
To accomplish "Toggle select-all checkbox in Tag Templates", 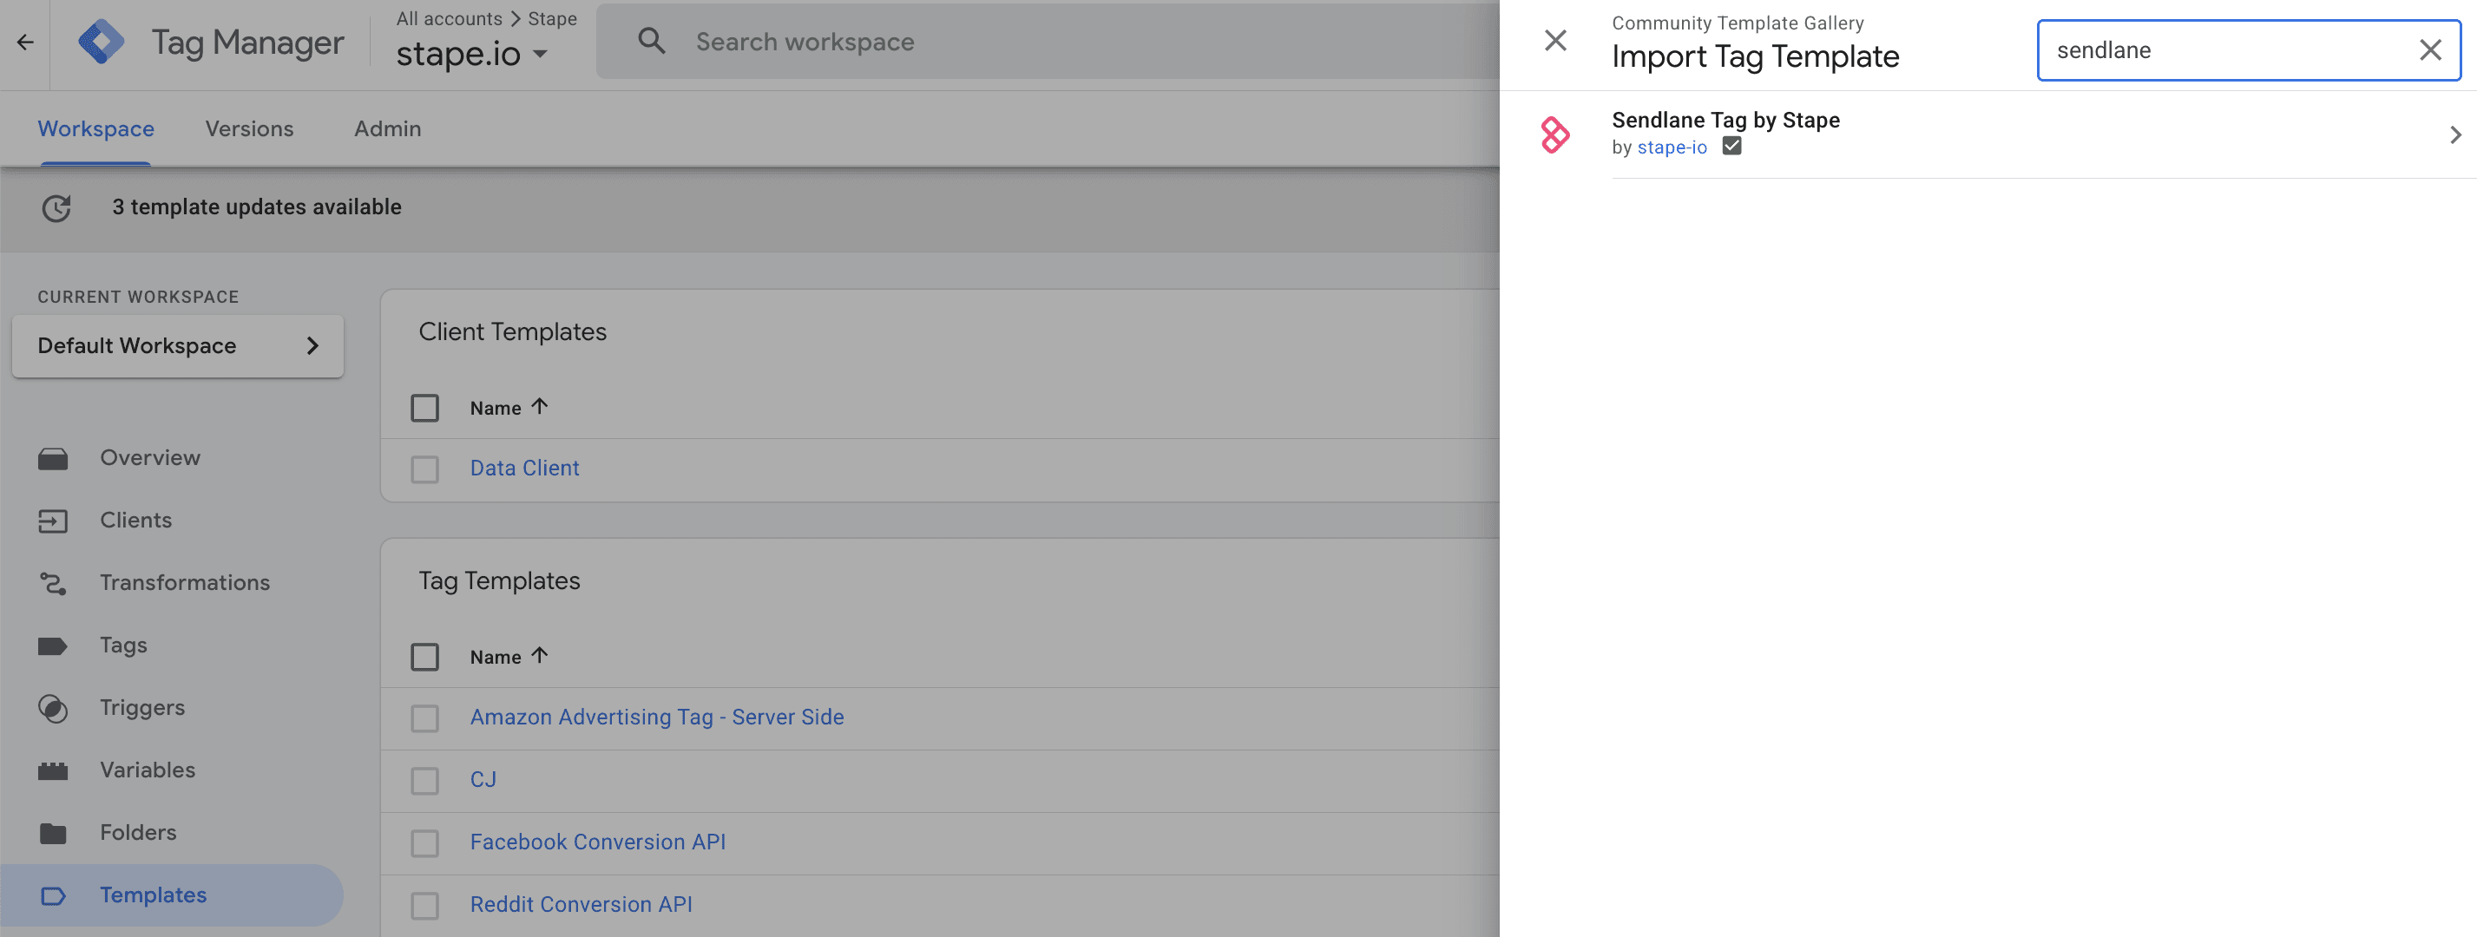I will [425, 658].
